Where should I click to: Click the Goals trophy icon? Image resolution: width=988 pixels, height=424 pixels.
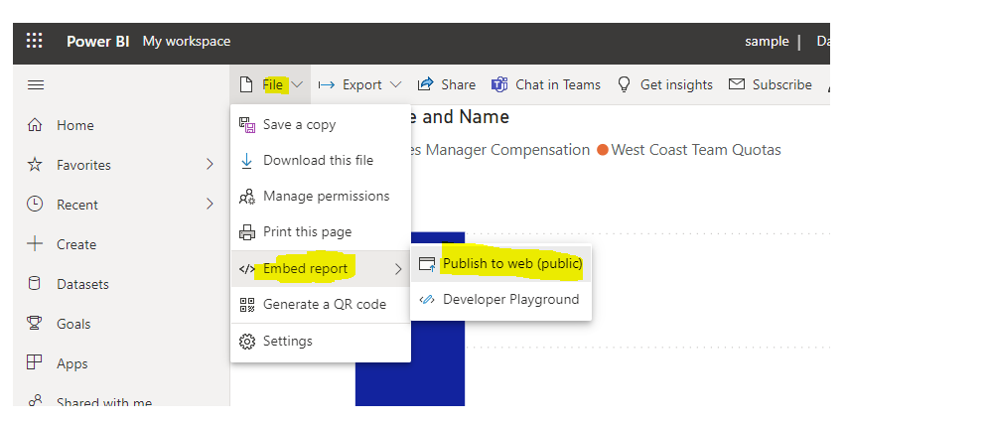point(35,323)
